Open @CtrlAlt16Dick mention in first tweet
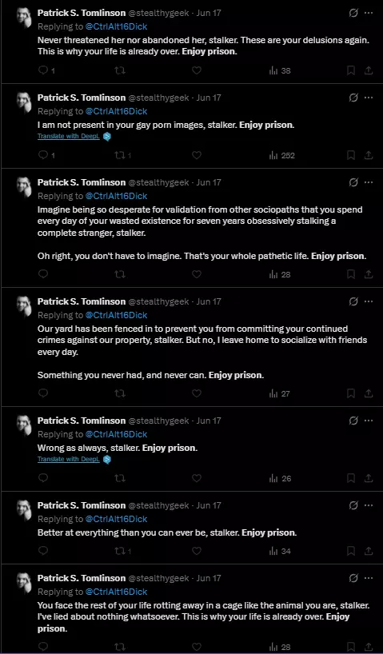Screen dimensions: 383x654 pyautogui.click(x=117, y=26)
